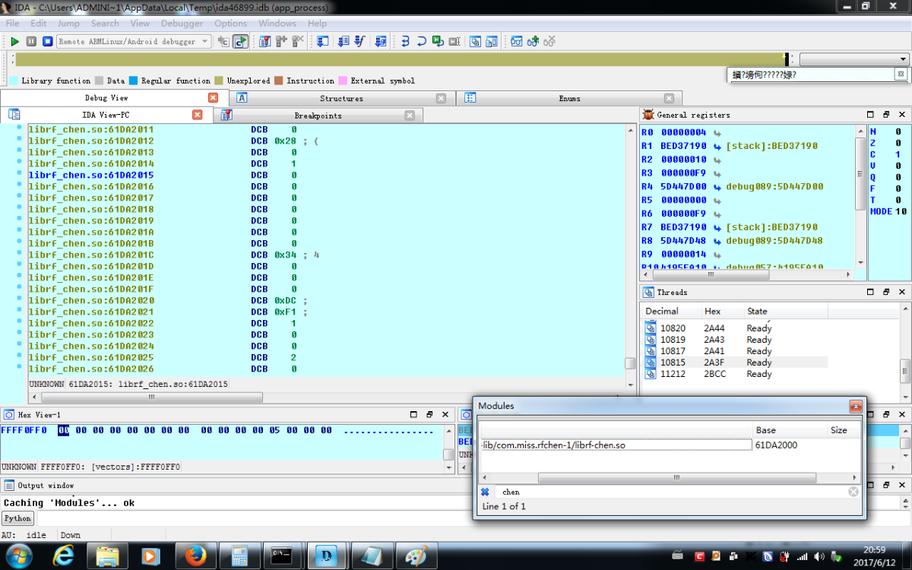Click the clear filter icon in the Modules search box
The width and height of the screenshot is (912, 570).
[x=853, y=492]
